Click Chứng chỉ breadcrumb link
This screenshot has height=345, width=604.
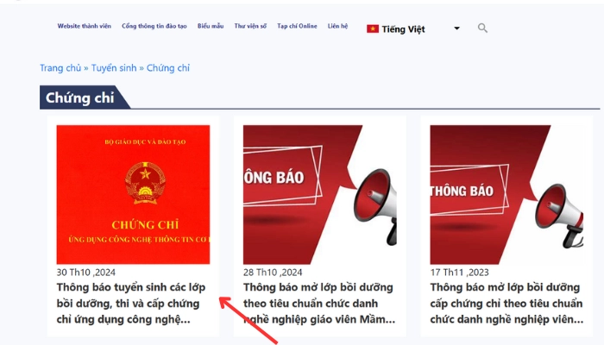tap(168, 68)
